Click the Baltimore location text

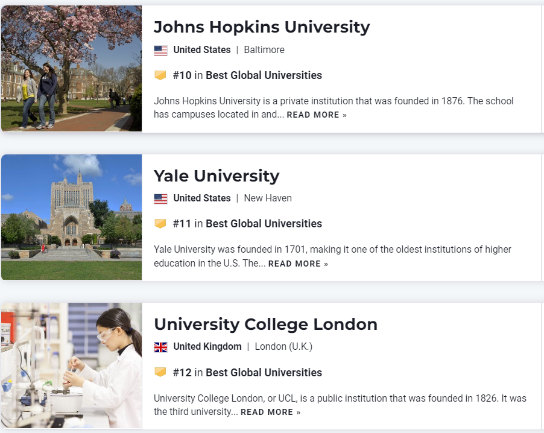[264, 50]
